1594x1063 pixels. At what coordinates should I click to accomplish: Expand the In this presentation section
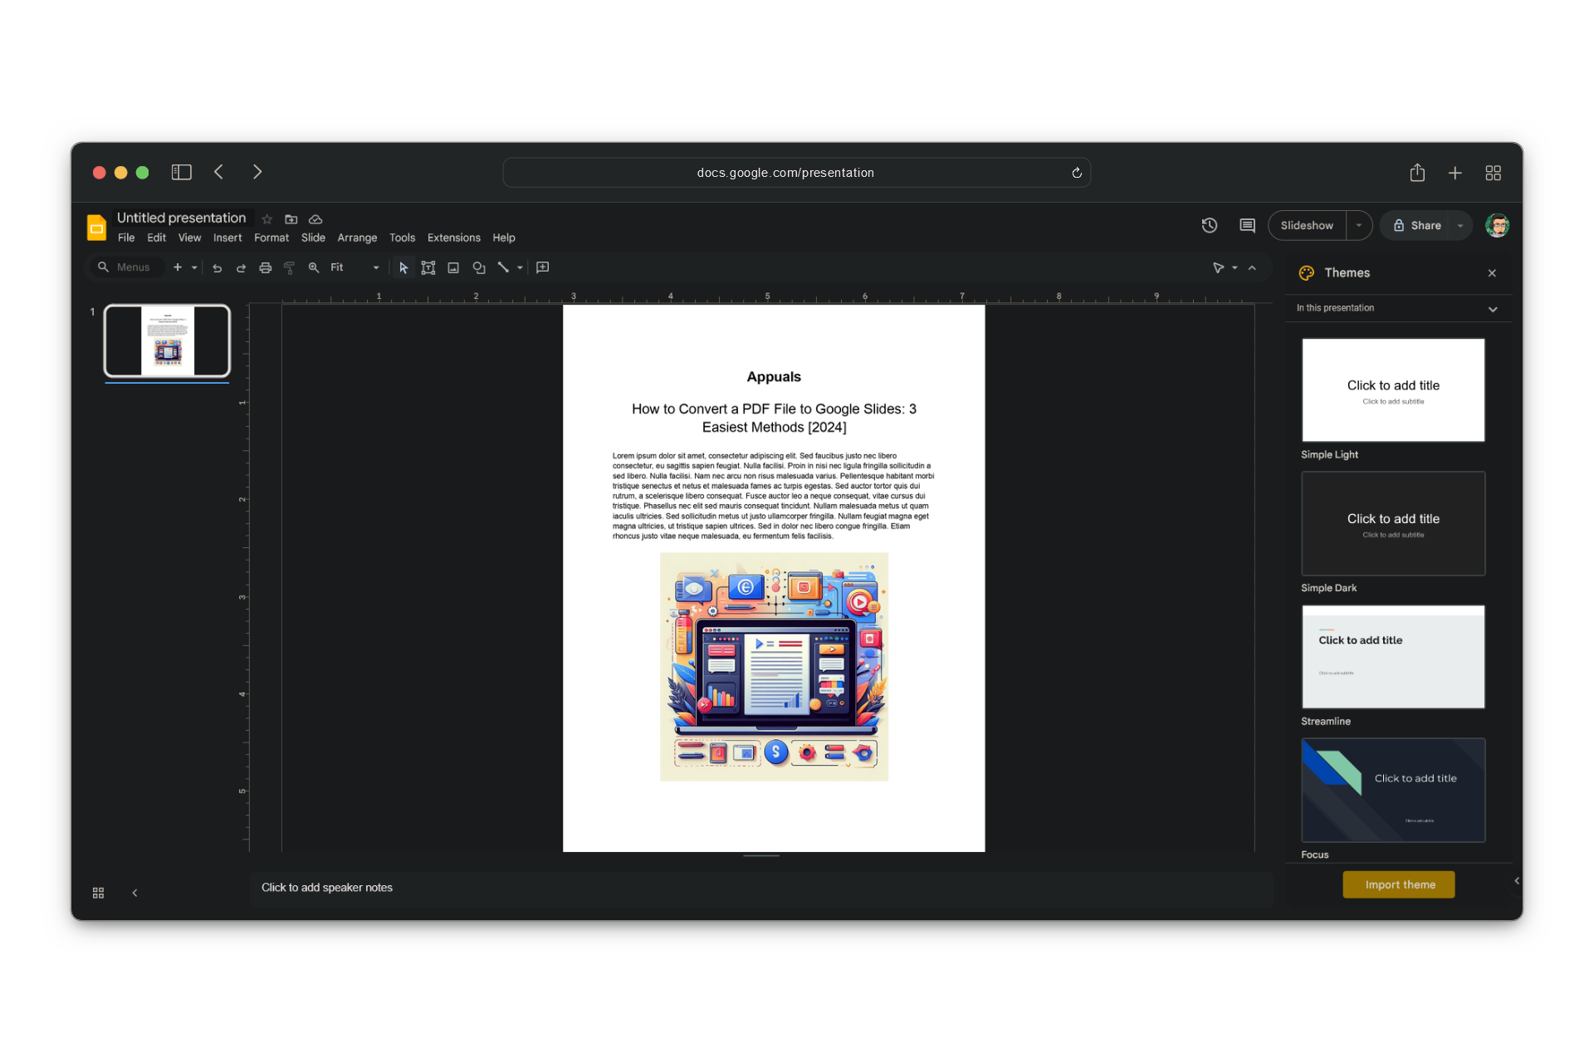point(1493,309)
